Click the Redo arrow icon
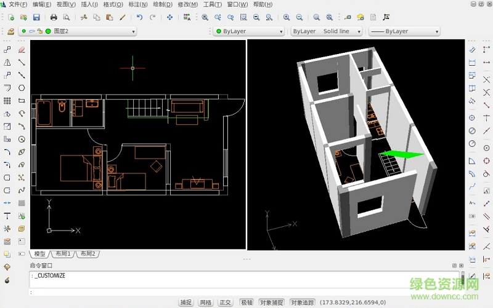This screenshot has width=493, height=308. pos(152,17)
